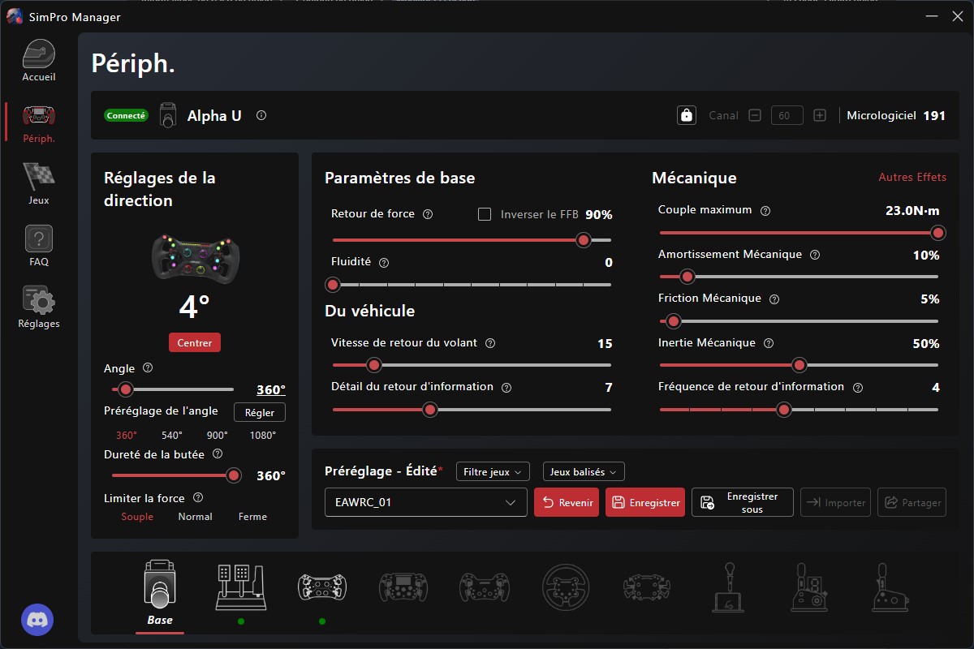Click the Partager button
Viewport: 974px width, 649px height.
(x=912, y=502)
